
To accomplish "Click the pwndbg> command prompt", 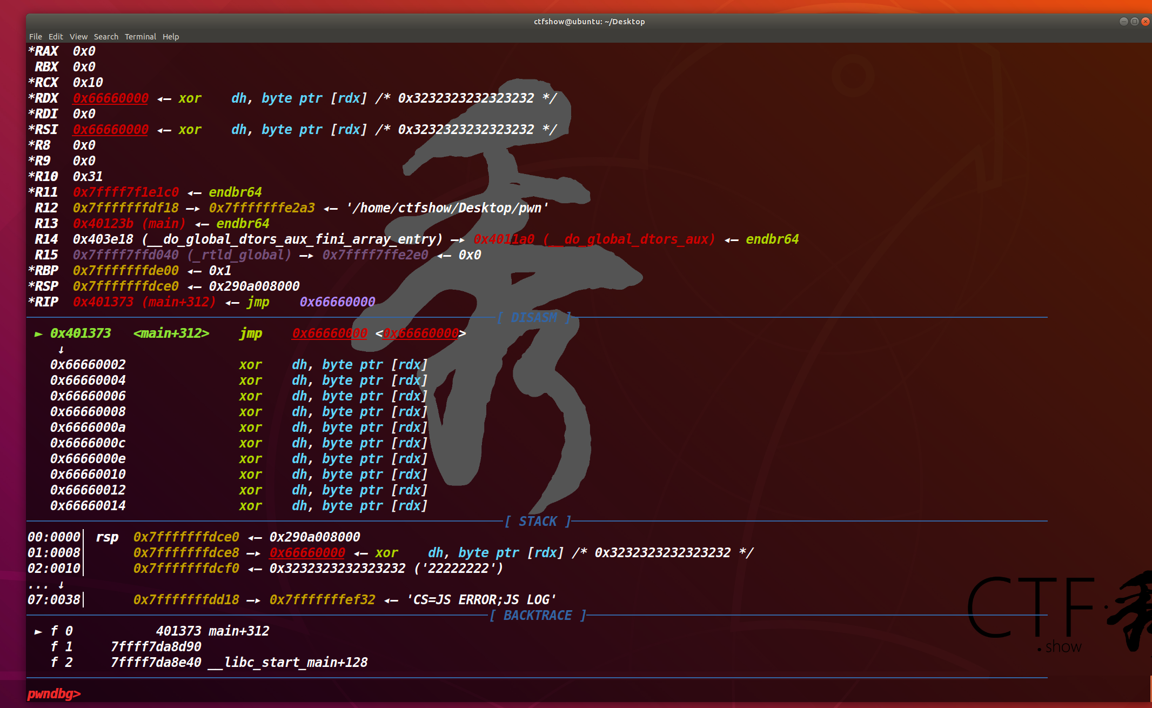I will click(55, 694).
